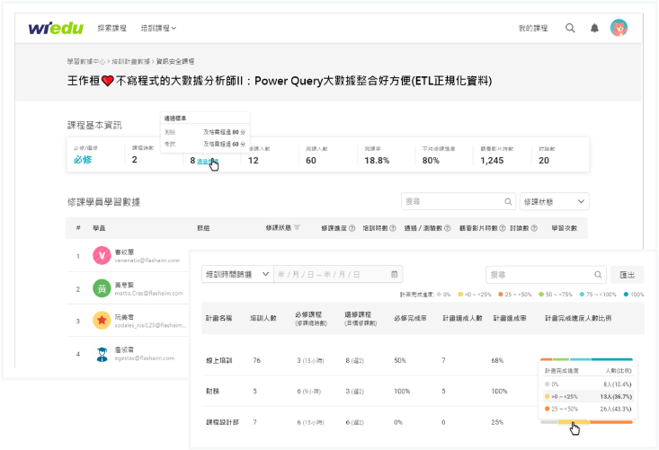Viewport: 659px width, 450px height.
Task: Click 8人(10.4%) row in tooltip
Action: click(588, 384)
